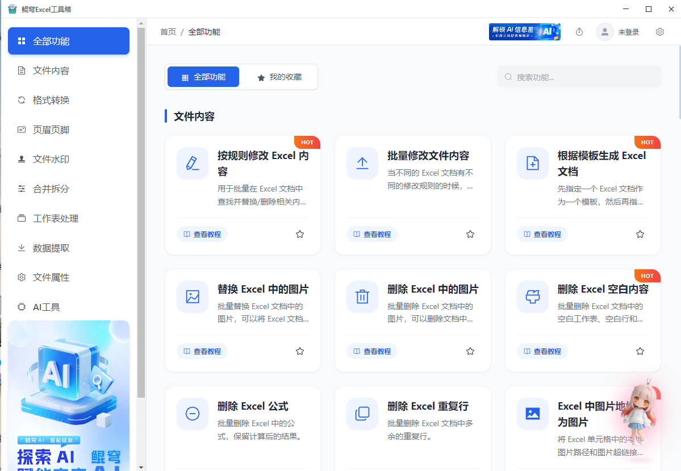
Task: Click the 批量修改文件内容 upload icon
Action: click(362, 163)
